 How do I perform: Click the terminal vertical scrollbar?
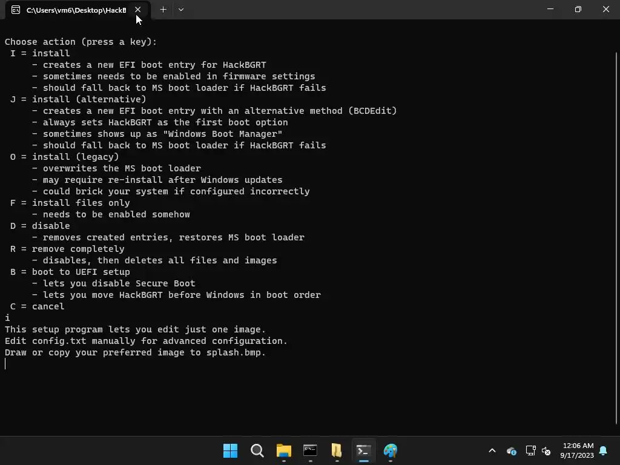[x=616, y=237]
